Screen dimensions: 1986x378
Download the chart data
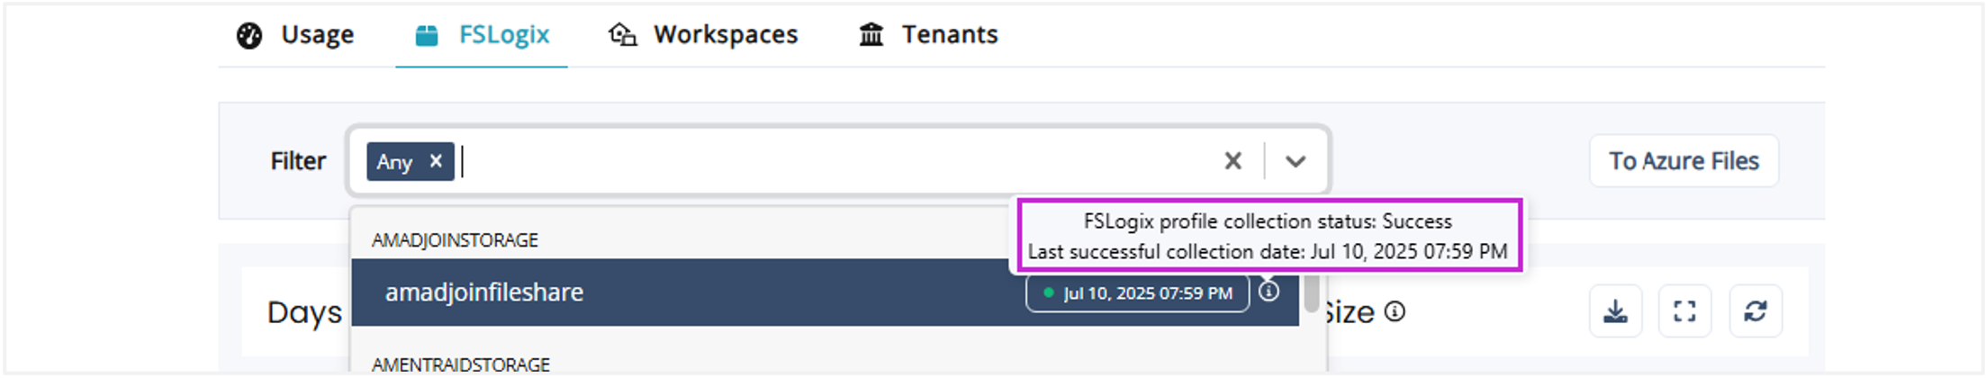click(1615, 311)
